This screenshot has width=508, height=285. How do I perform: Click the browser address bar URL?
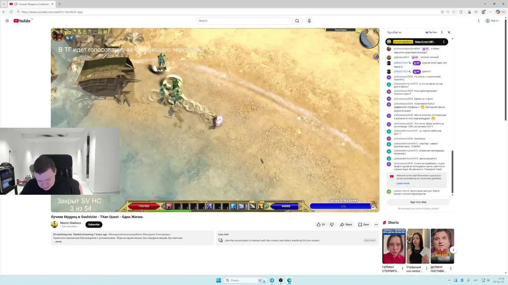point(52,12)
